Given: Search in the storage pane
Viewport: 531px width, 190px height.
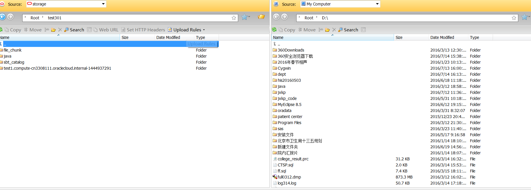Looking at the screenshot, I should click(74, 30).
